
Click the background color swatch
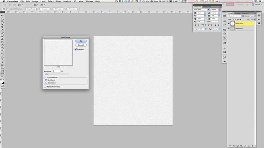pyautogui.click(x=3, y=83)
